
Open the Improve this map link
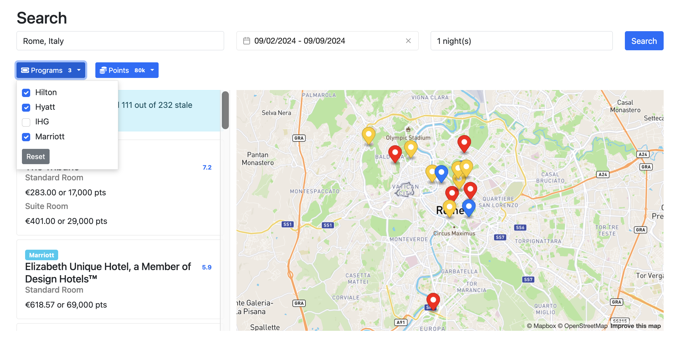[x=635, y=326]
